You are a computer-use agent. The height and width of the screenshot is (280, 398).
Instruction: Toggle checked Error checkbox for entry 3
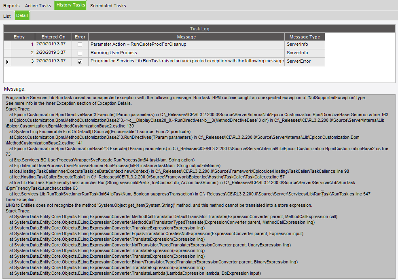pyautogui.click(x=80, y=62)
